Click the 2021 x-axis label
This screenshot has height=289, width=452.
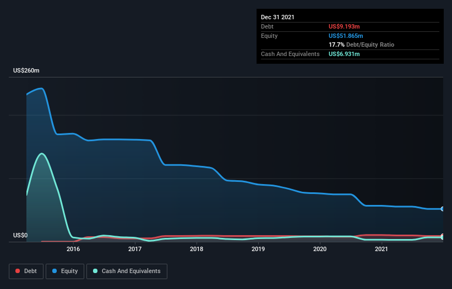point(382,249)
